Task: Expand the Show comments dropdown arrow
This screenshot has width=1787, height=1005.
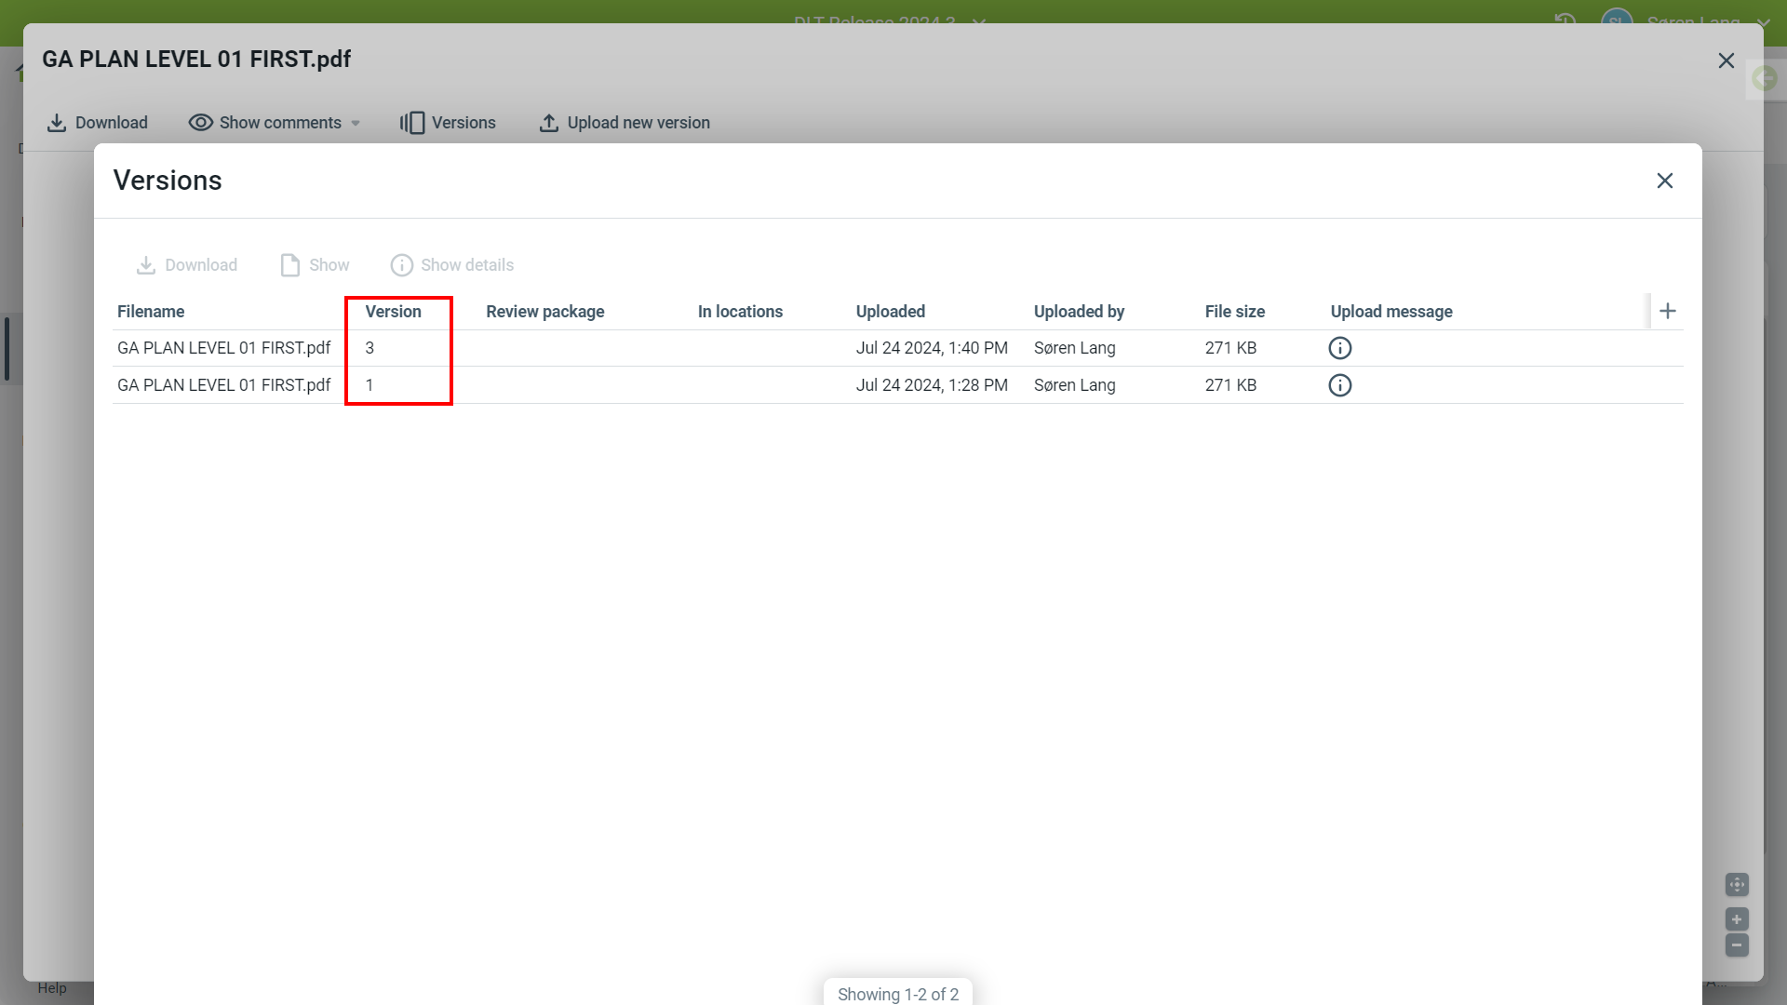Action: coord(356,124)
